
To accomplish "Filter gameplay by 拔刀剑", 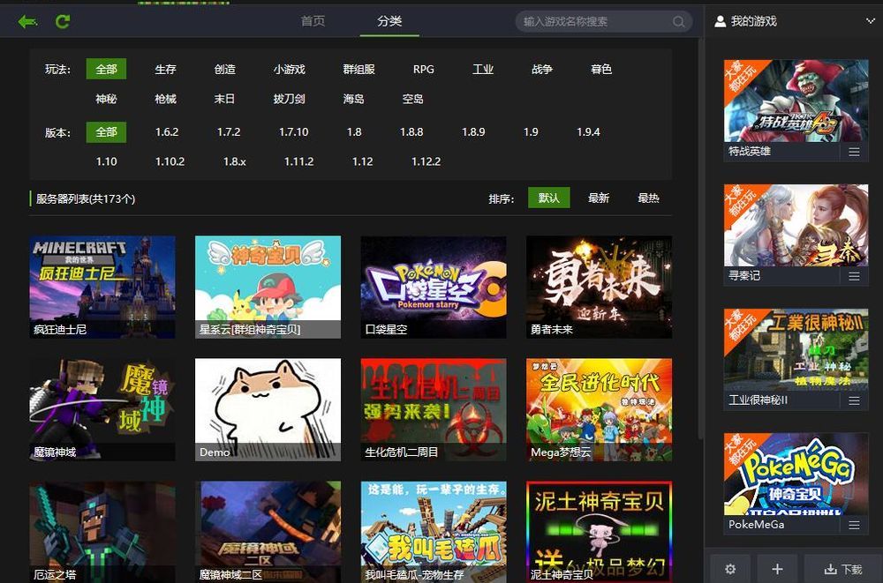I will click(x=290, y=99).
